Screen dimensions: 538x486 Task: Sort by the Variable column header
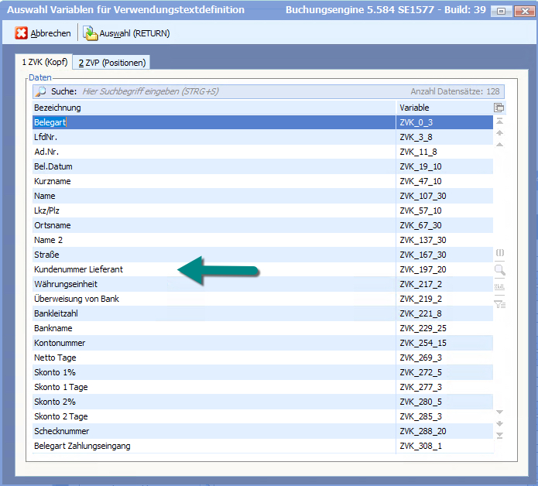coord(444,108)
